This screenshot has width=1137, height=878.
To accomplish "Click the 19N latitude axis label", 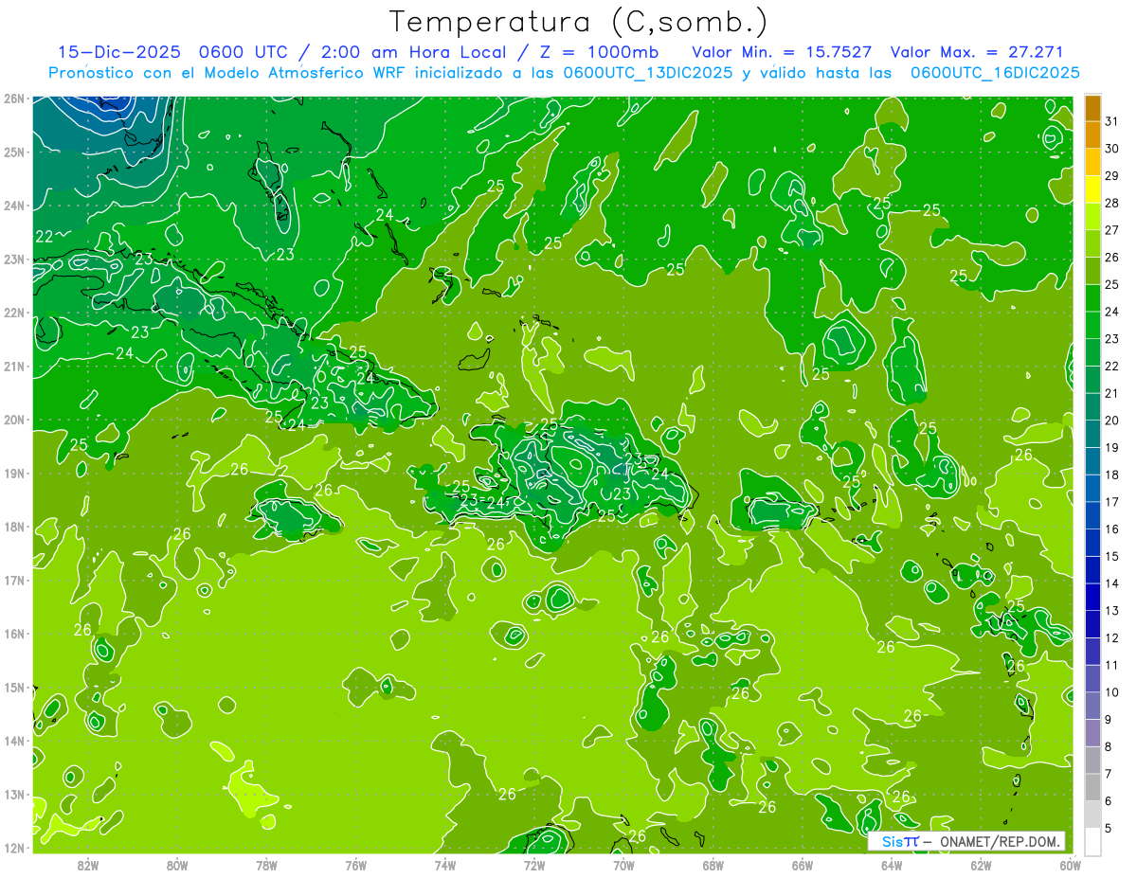I will pos(14,474).
